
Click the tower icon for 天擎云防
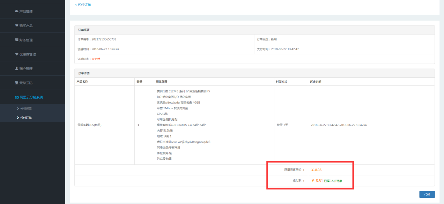pos(16,83)
